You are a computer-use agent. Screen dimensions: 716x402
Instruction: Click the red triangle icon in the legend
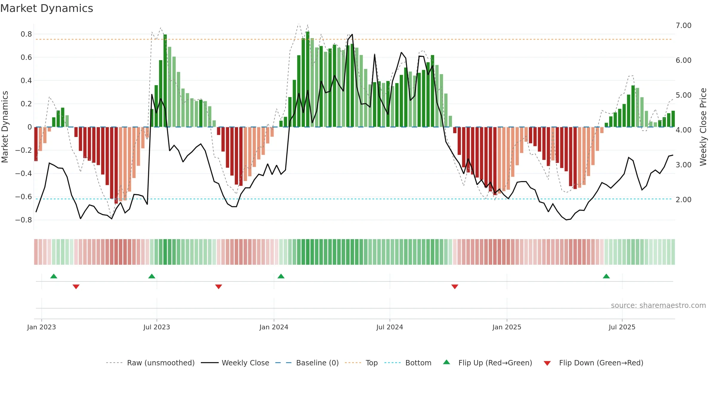pos(547,363)
